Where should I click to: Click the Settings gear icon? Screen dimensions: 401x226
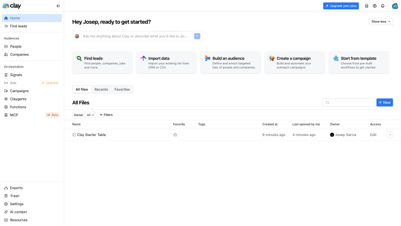pyautogui.click(x=6, y=204)
